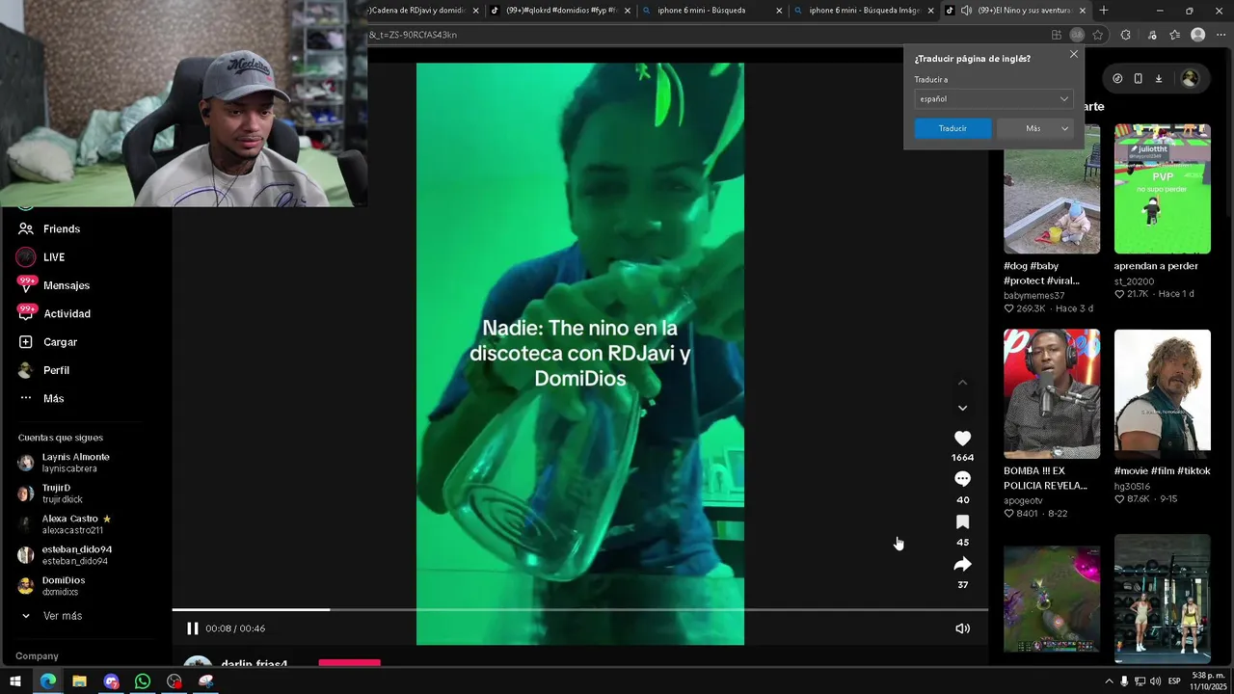Close the iphone 6 mini - Búsqueda tab
The width and height of the screenshot is (1234, 694).
tap(779, 11)
